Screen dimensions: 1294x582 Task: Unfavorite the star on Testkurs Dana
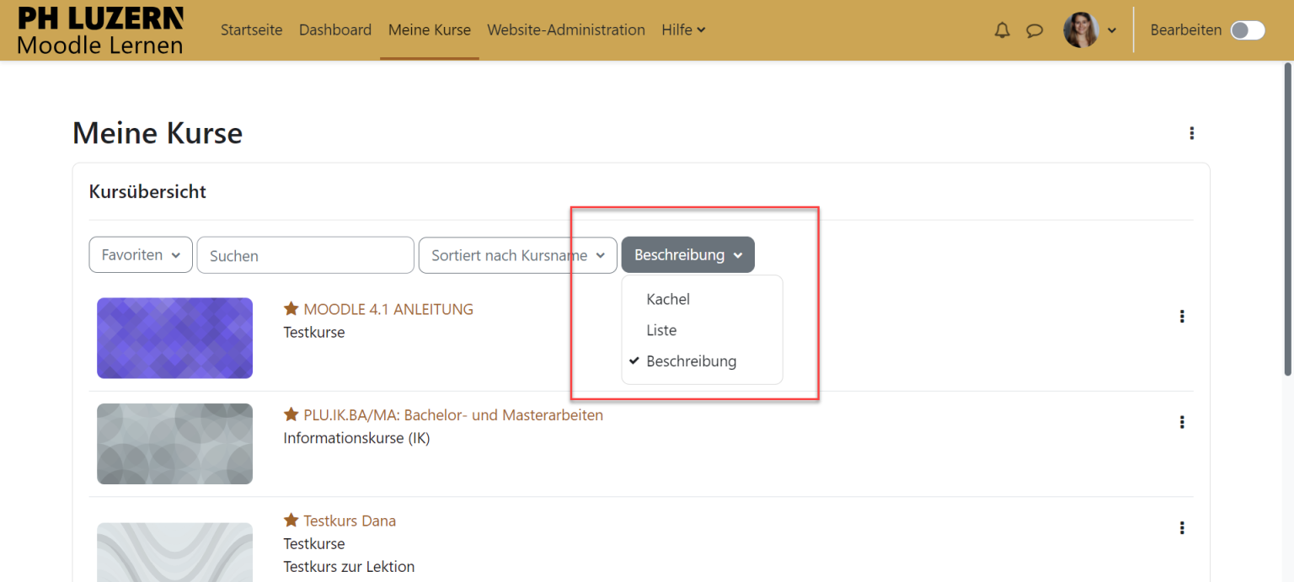pyautogui.click(x=291, y=520)
